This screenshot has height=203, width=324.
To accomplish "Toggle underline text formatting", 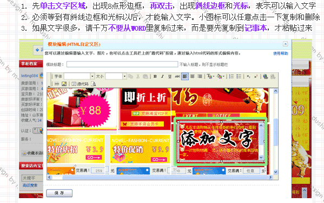I will tap(170, 77).
